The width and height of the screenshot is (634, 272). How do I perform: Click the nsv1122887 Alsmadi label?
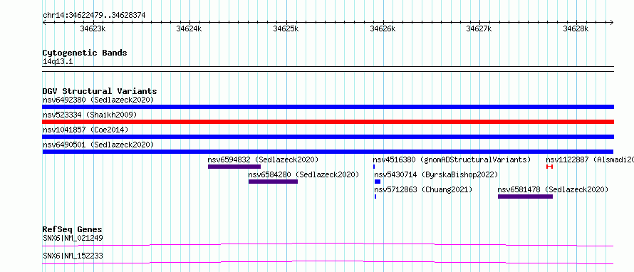pyautogui.click(x=590, y=159)
